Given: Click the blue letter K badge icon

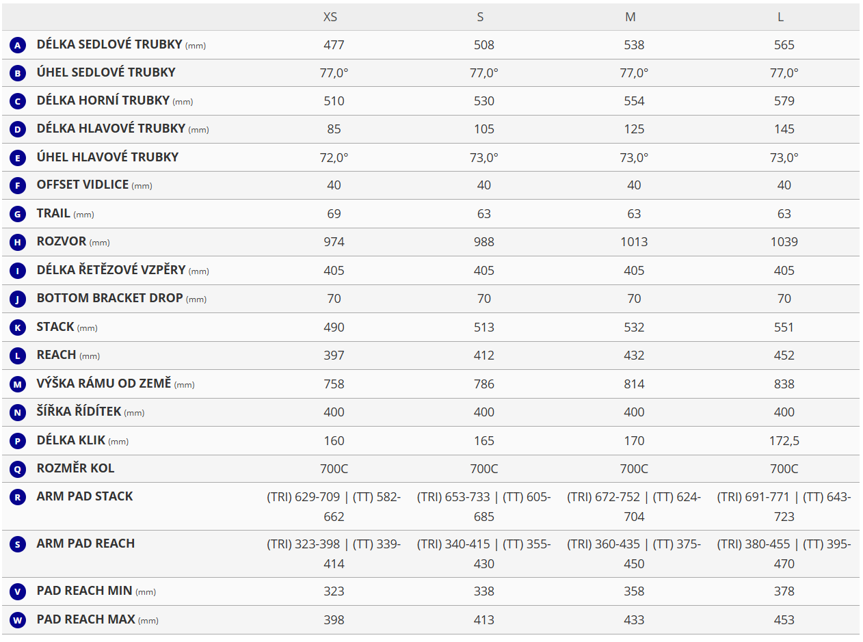Looking at the screenshot, I should coord(18,327).
